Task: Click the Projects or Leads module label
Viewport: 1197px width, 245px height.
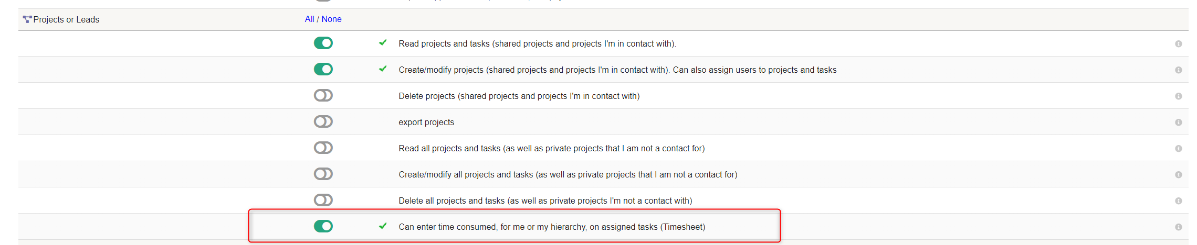Action: (66, 19)
